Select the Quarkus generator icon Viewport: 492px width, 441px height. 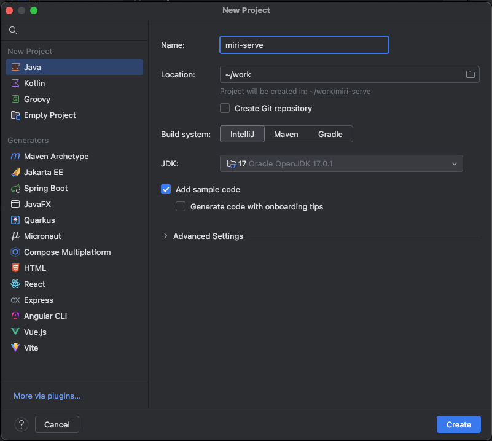(x=15, y=220)
